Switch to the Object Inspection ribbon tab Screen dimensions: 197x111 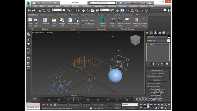(x=47, y=15)
